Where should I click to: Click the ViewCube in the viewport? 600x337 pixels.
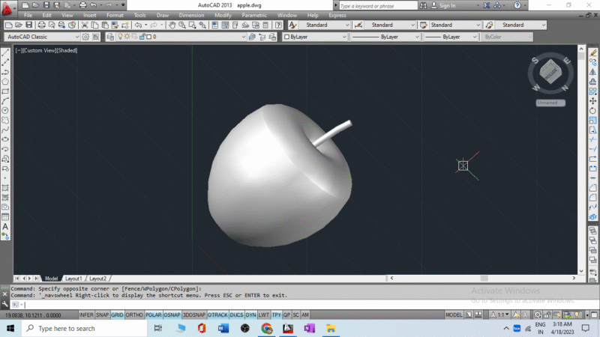550,72
